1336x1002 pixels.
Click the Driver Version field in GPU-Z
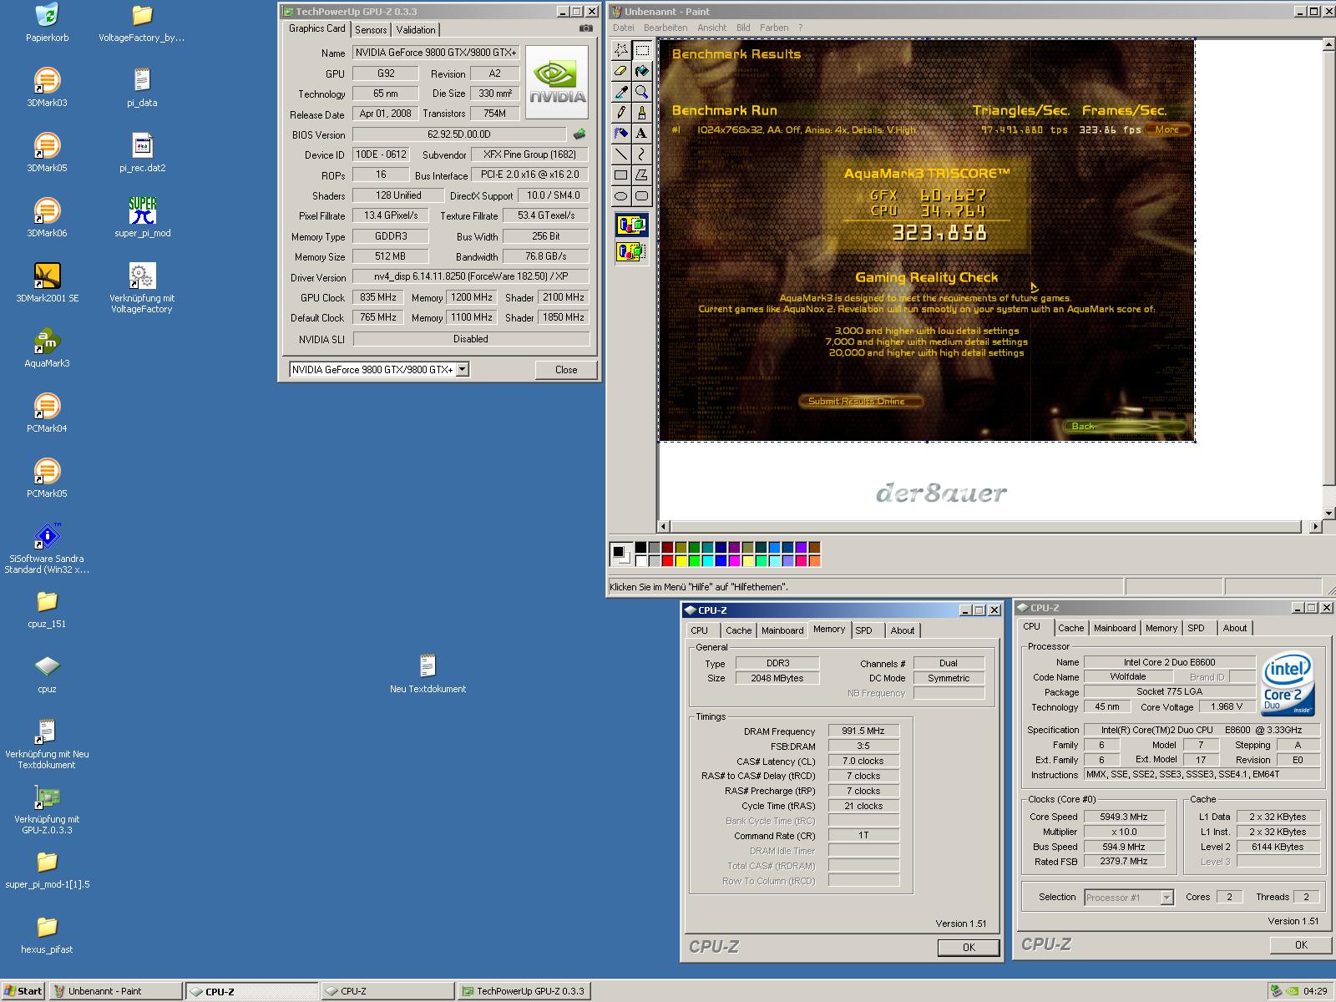coord(471,276)
